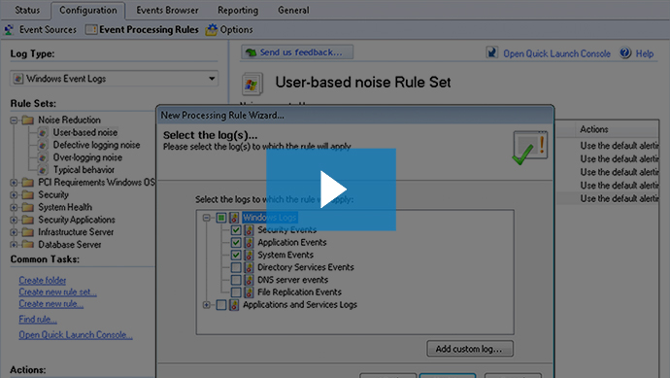Click the Options gear icon

(x=211, y=29)
